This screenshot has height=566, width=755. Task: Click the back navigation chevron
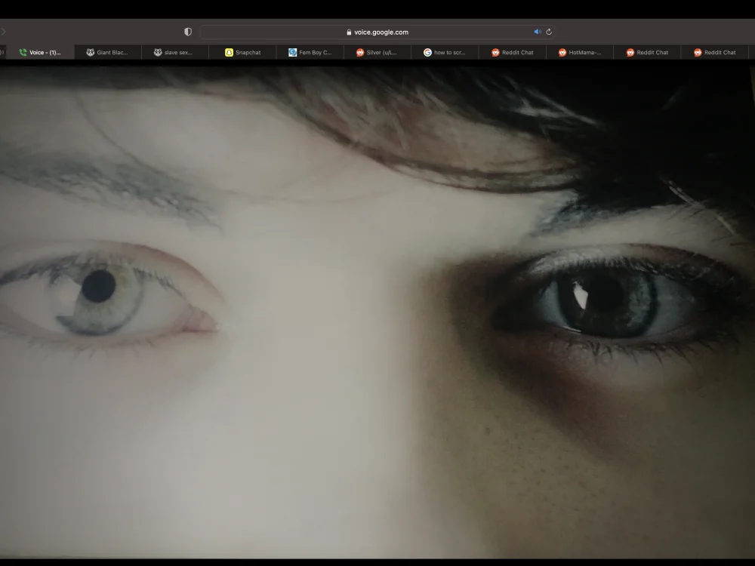point(5,31)
